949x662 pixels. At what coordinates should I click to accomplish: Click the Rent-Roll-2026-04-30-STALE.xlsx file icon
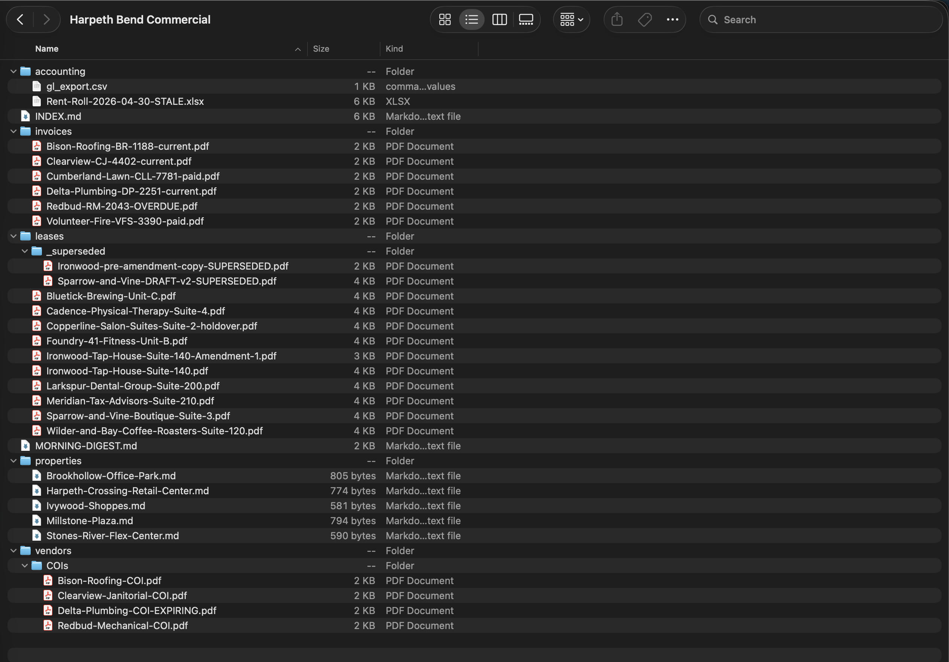pyautogui.click(x=37, y=101)
